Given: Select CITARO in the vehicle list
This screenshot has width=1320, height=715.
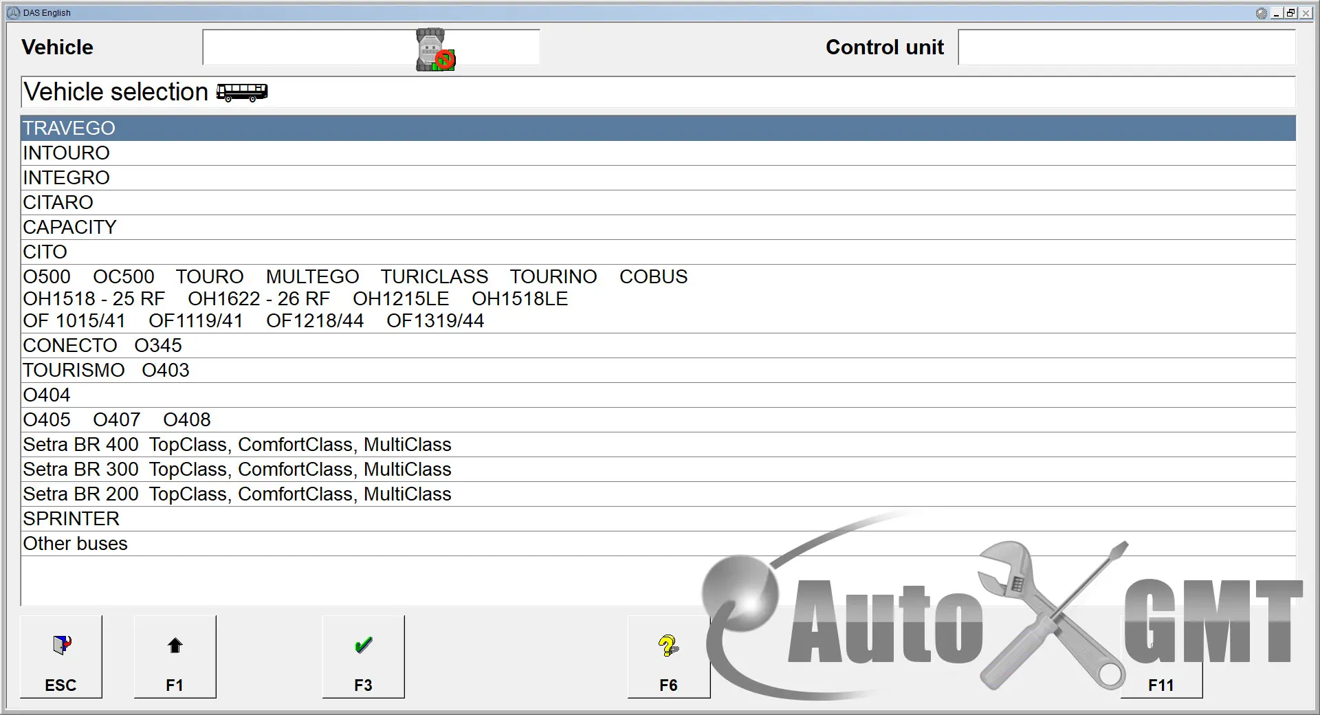Looking at the screenshot, I should coord(658,203).
